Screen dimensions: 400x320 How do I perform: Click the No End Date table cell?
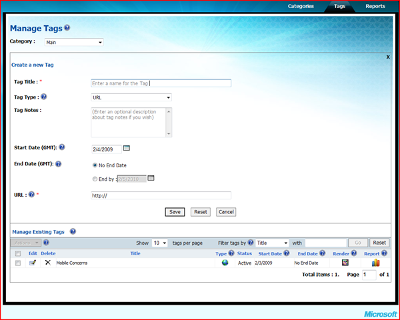pyautogui.click(x=306, y=263)
